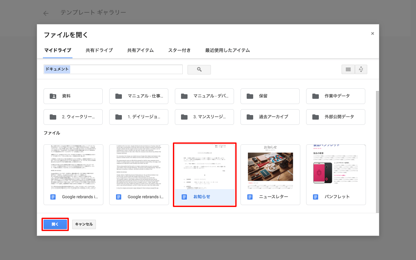Open the 共有アイテム tab

tap(140, 50)
